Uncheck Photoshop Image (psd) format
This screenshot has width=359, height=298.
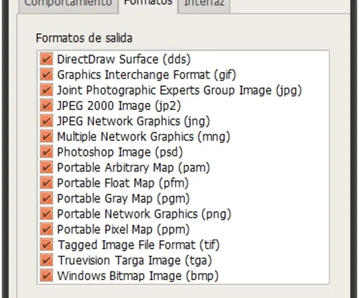46,151
